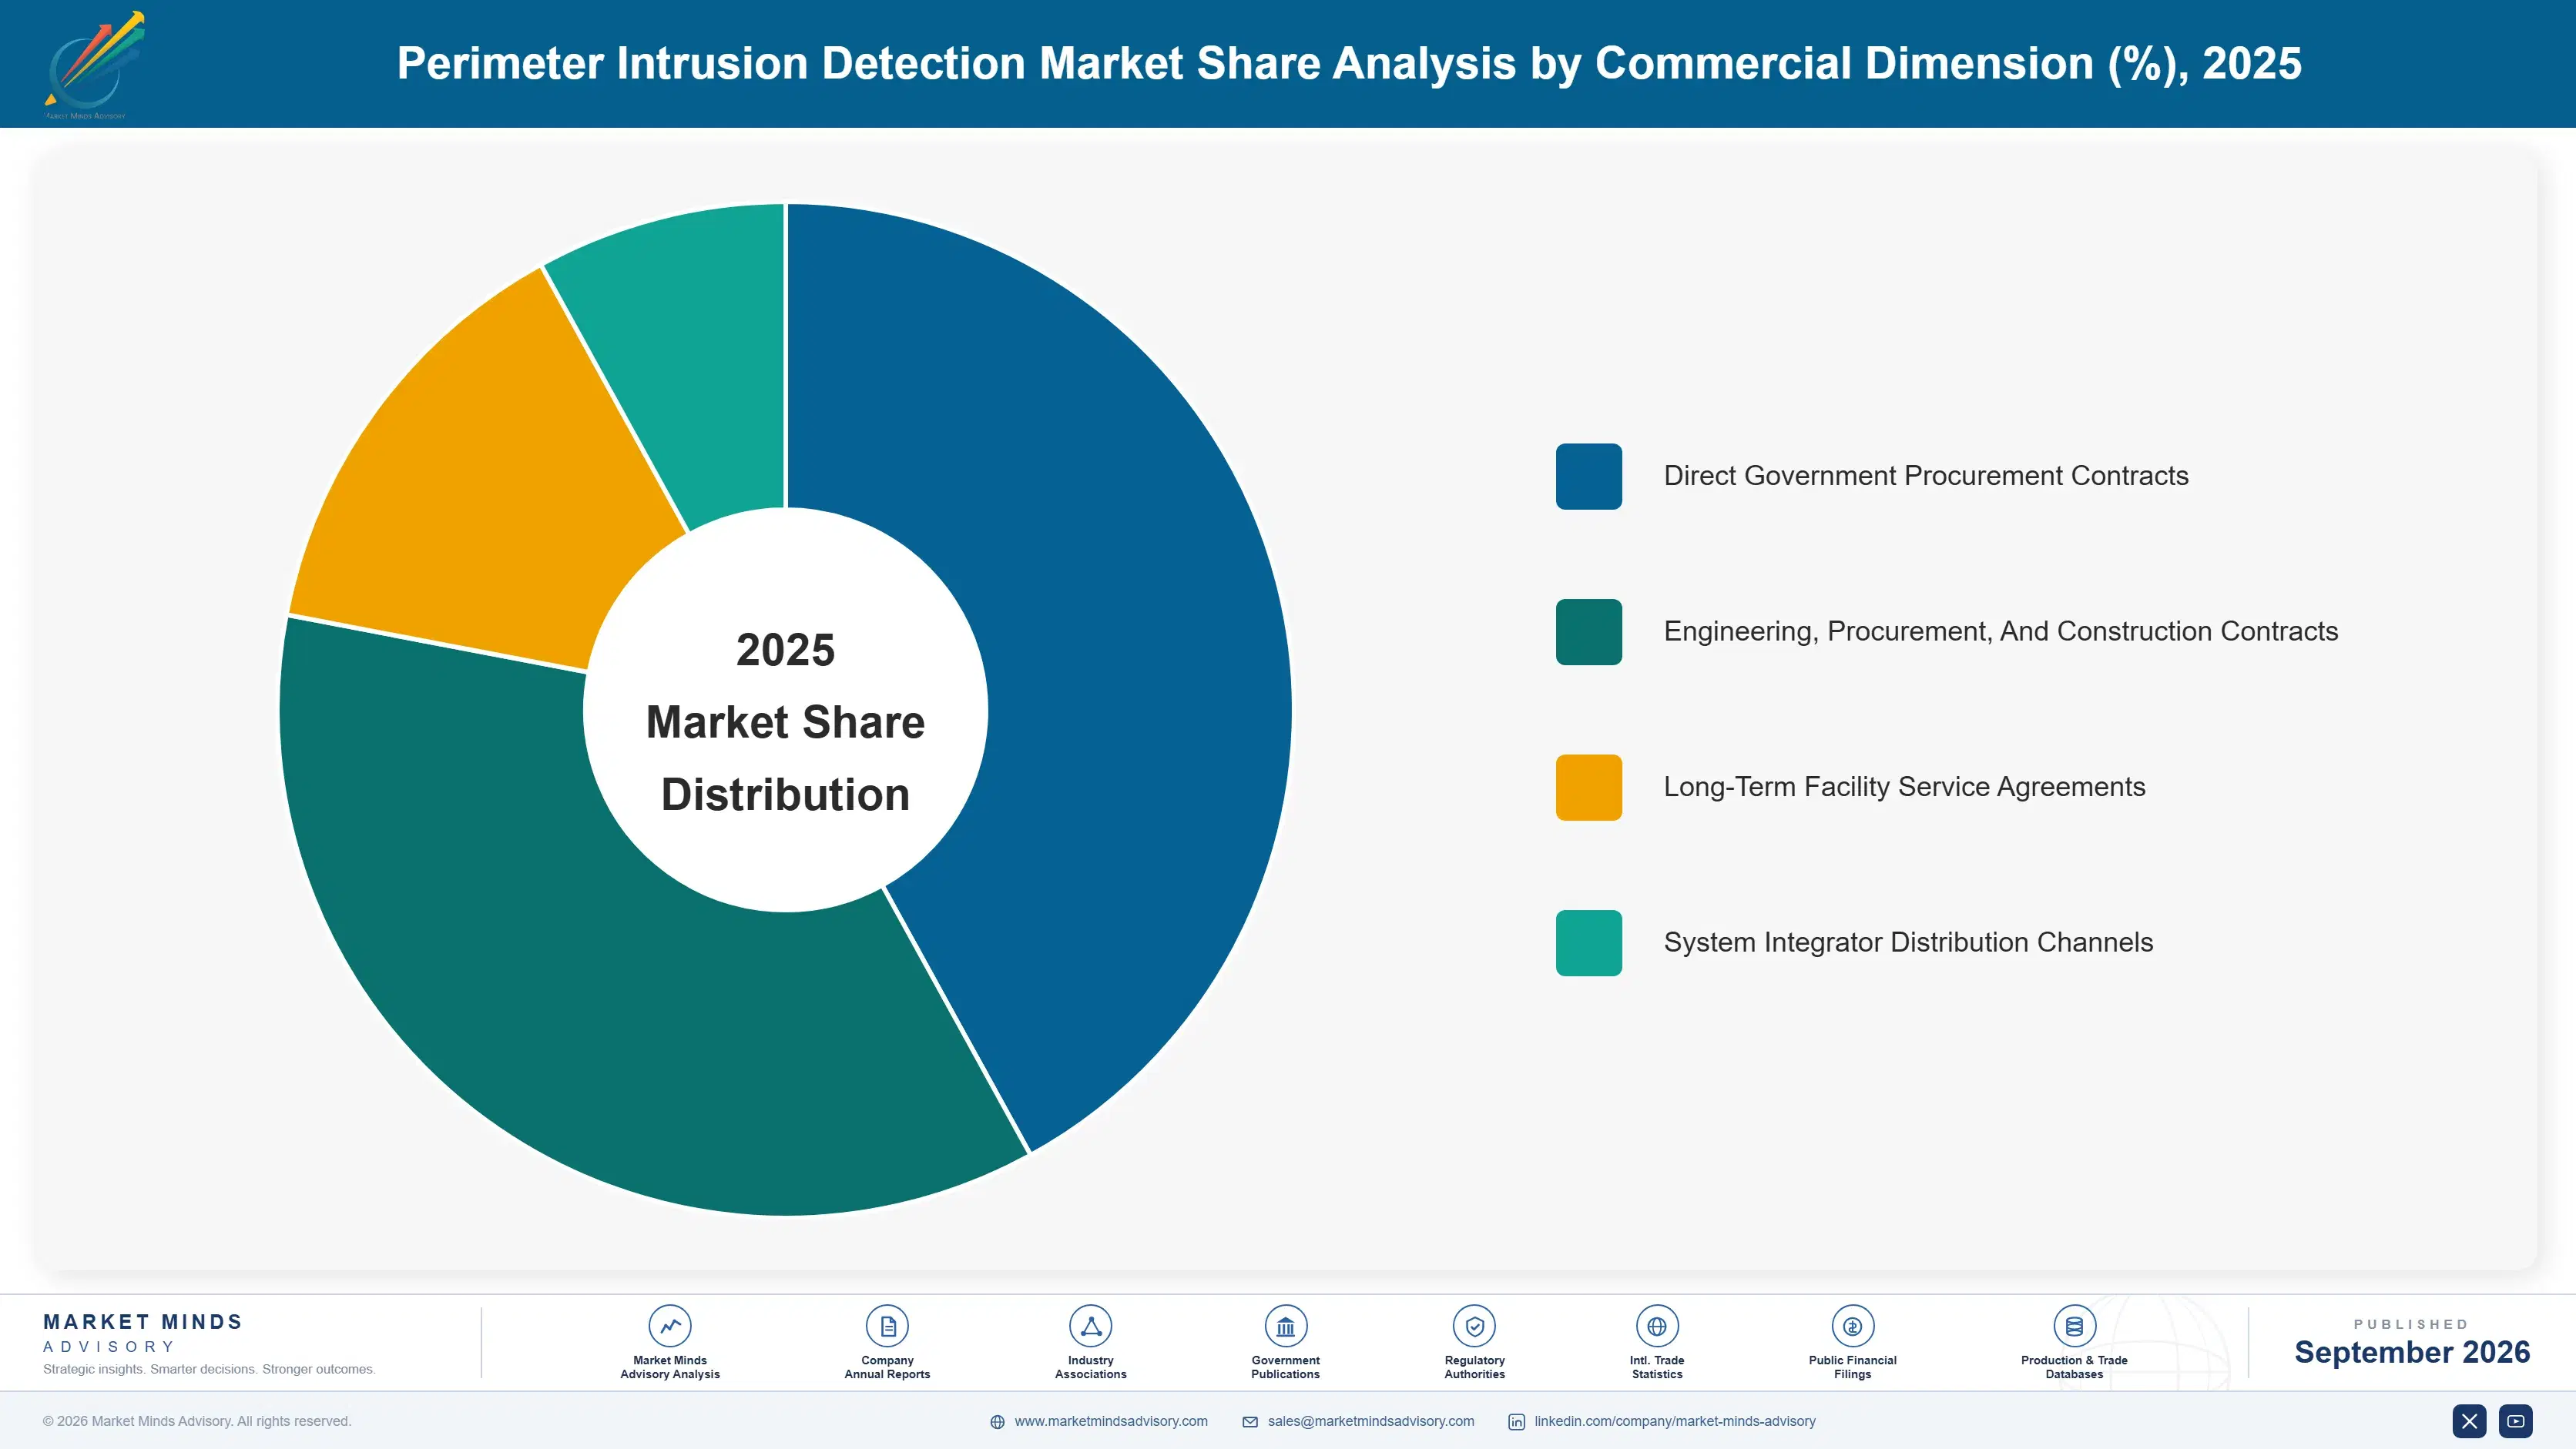The height and width of the screenshot is (1449, 2576).
Task: Click the chart title in the header
Action: 1349,63
